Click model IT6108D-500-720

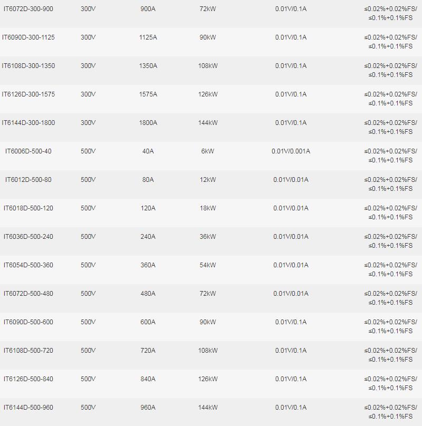[x=28, y=351]
